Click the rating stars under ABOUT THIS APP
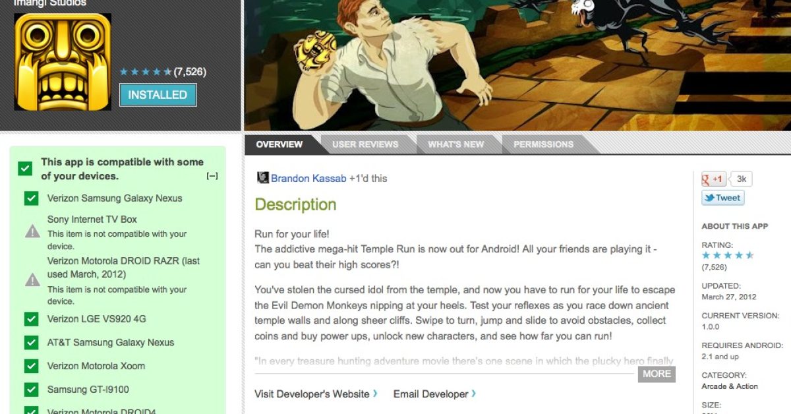Viewport: 791px width, 414px height. (728, 255)
